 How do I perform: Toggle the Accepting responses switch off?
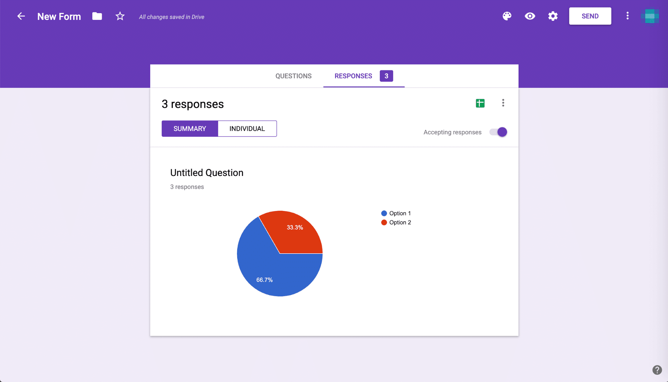(x=502, y=132)
